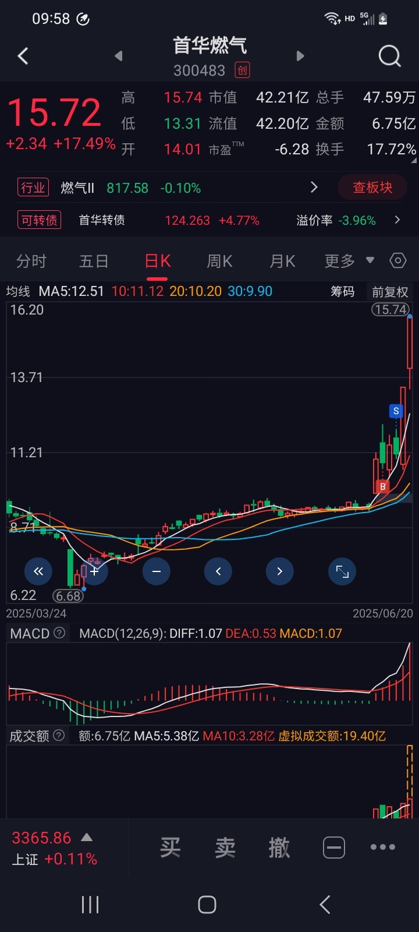Open MACD indicator help question mark
Screen dimensions: 419x932
click(59, 633)
